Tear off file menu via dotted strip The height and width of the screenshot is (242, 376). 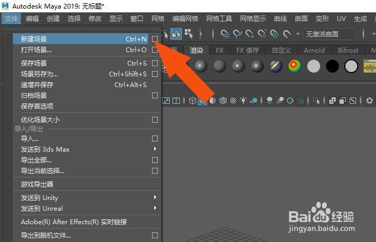(82, 29)
